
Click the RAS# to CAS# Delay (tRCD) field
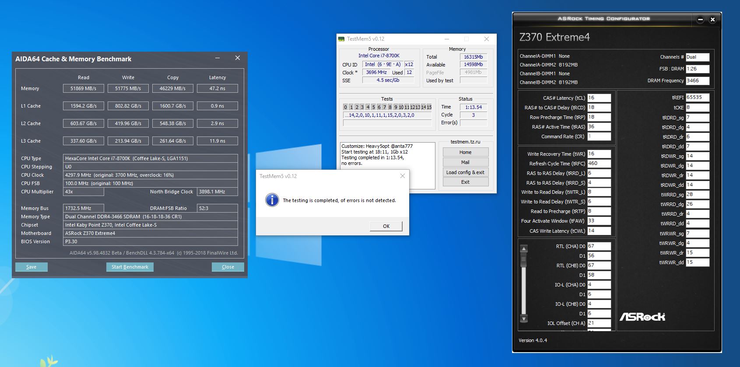click(x=599, y=108)
